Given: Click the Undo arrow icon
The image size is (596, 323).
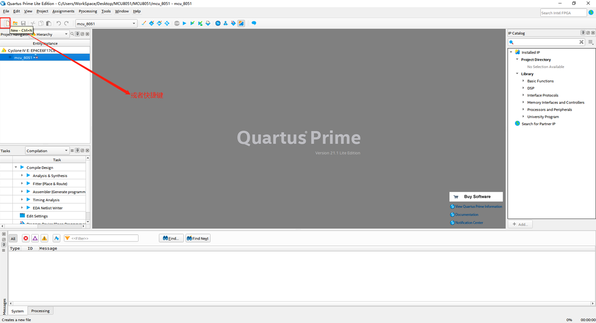Looking at the screenshot, I should (59, 23).
